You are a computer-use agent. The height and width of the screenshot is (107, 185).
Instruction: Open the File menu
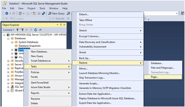point(4,8)
